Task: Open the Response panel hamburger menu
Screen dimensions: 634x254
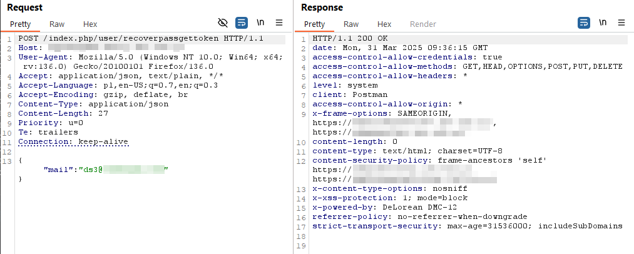Action: (621, 23)
